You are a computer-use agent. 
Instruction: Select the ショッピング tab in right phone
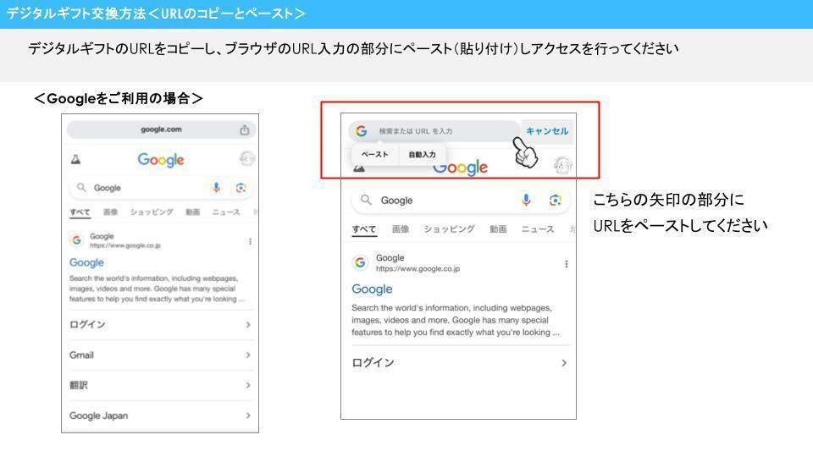[449, 229]
